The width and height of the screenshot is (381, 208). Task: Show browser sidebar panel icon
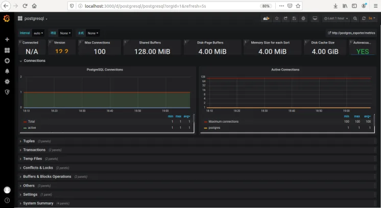[x=354, y=6]
